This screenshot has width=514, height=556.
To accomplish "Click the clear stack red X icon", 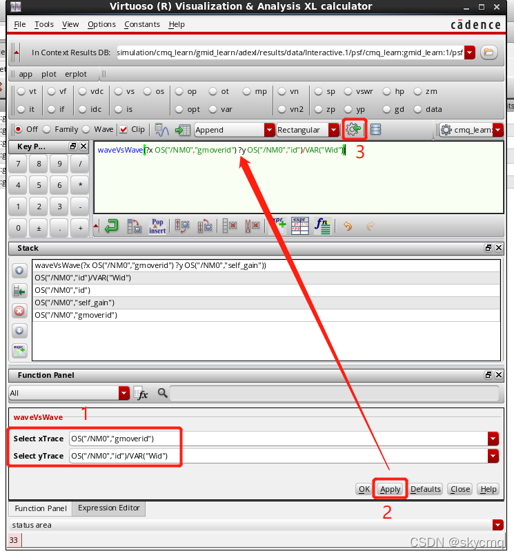I will (19, 311).
